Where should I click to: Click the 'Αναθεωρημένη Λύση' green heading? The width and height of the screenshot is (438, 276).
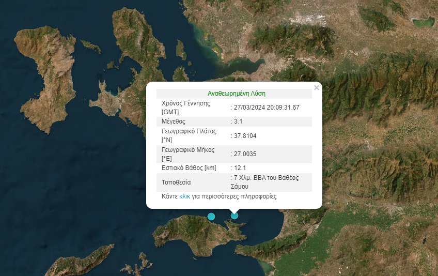[x=236, y=94]
